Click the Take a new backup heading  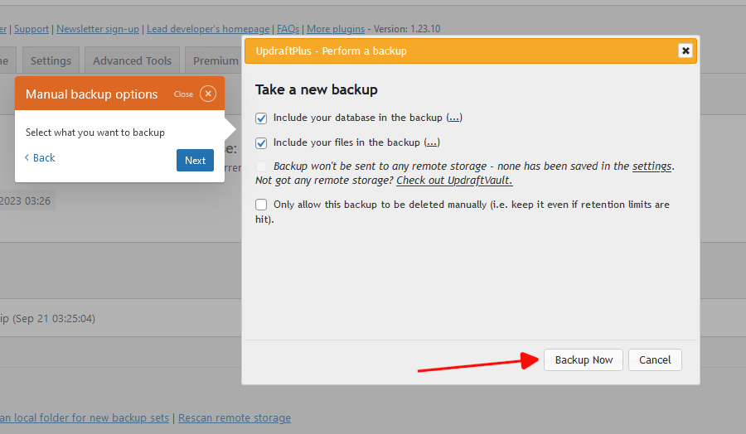pos(317,89)
